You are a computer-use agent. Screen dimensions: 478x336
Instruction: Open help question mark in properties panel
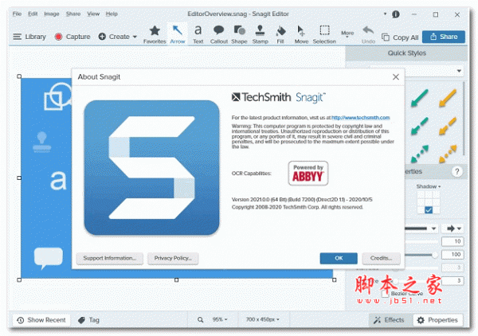pos(456,171)
